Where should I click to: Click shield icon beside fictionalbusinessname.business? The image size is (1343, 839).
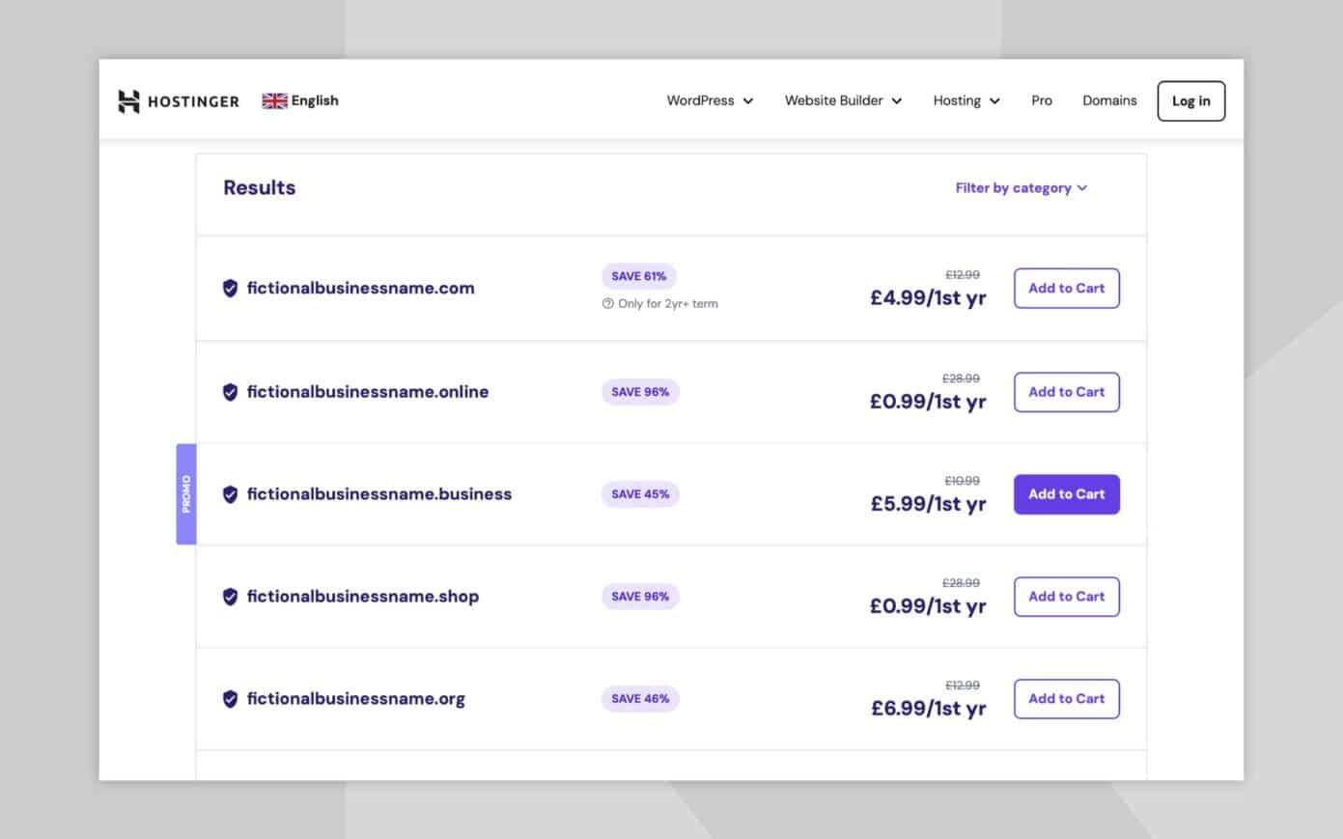[230, 494]
